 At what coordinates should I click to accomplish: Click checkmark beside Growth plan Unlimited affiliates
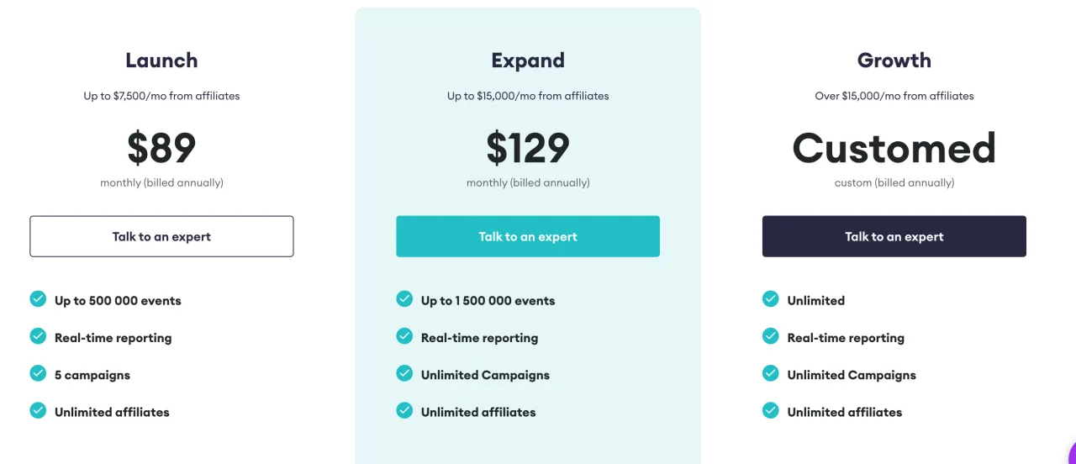pyautogui.click(x=771, y=410)
